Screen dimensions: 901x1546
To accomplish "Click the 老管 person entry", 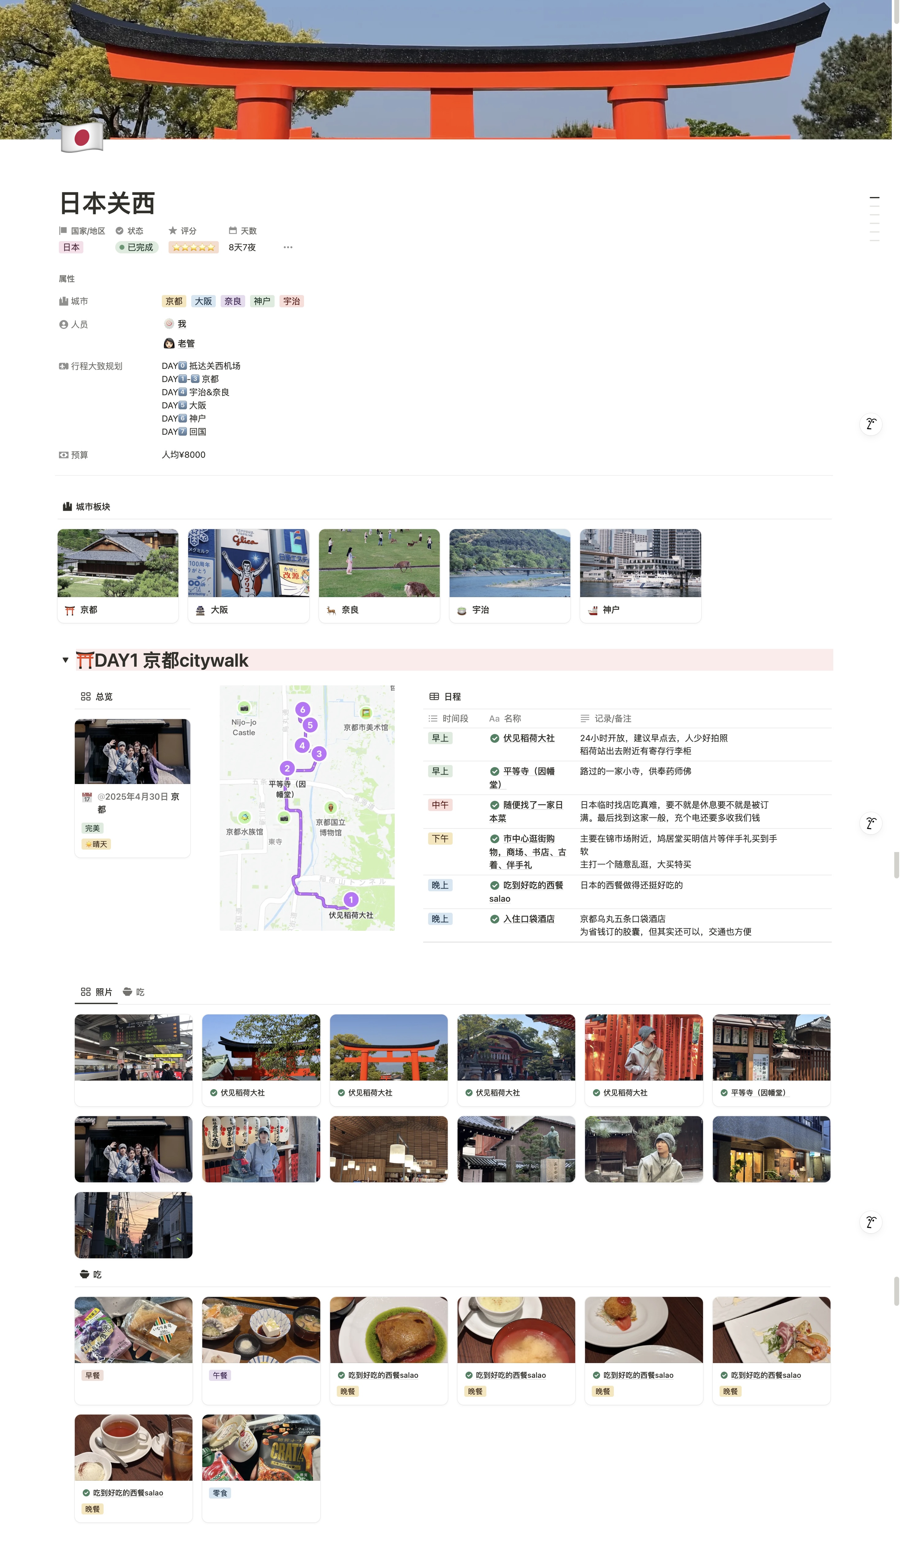I will pyautogui.click(x=179, y=343).
